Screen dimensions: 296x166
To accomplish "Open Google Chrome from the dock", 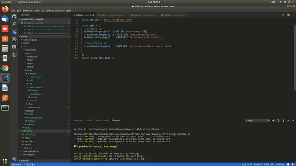I will pos(5,68).
